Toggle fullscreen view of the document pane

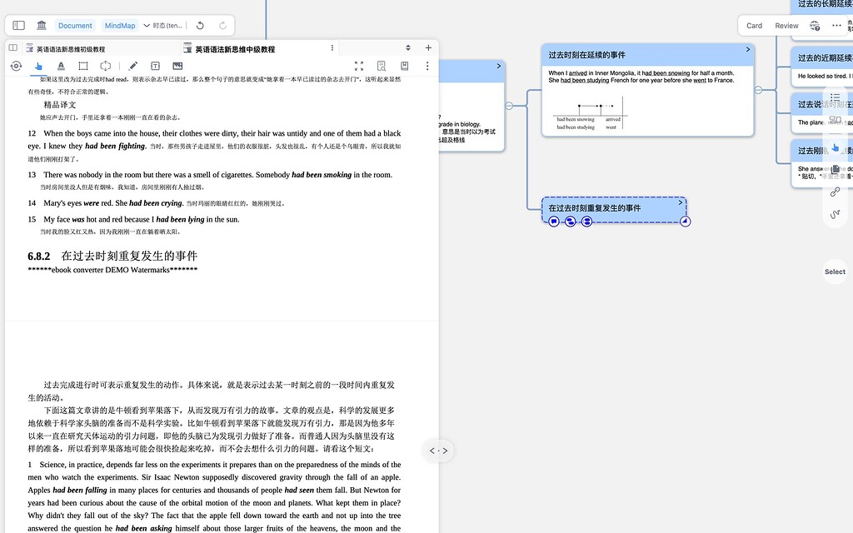click(358, 66)
